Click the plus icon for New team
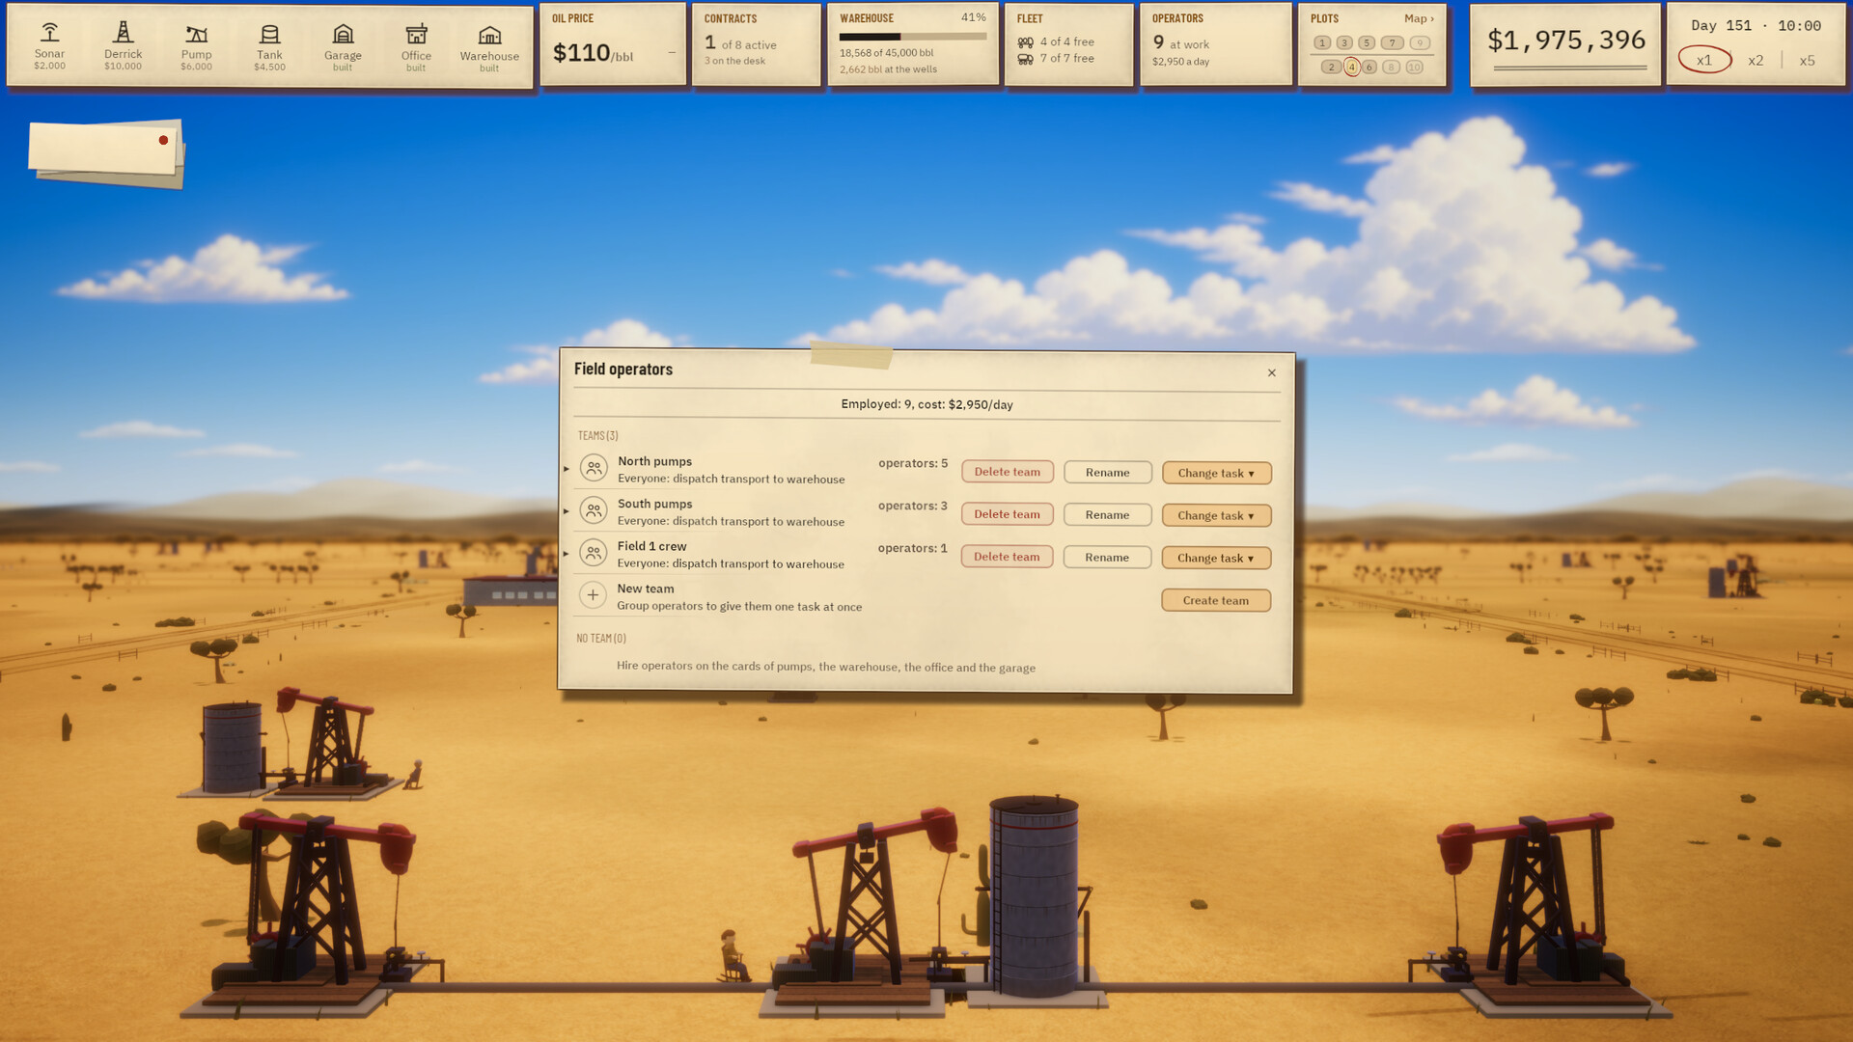 [x=593, y=596]
